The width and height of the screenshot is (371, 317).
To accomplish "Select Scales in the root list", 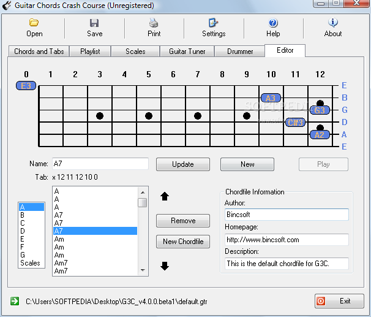I will [x=31, y=263].
